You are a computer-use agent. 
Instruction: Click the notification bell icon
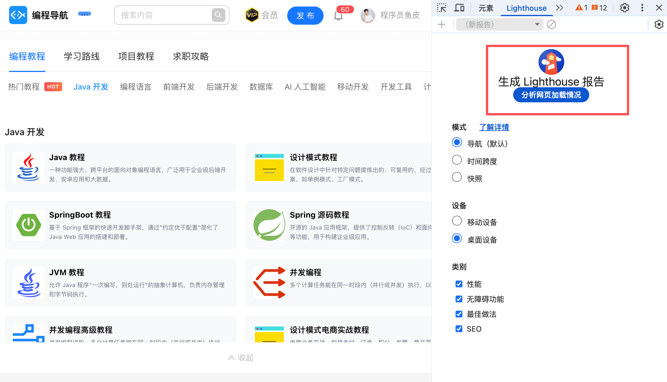coord(338,16)
